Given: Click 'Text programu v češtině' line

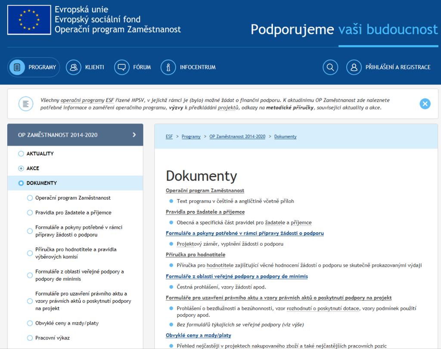Looking at the screenshot, I should 235,201.
